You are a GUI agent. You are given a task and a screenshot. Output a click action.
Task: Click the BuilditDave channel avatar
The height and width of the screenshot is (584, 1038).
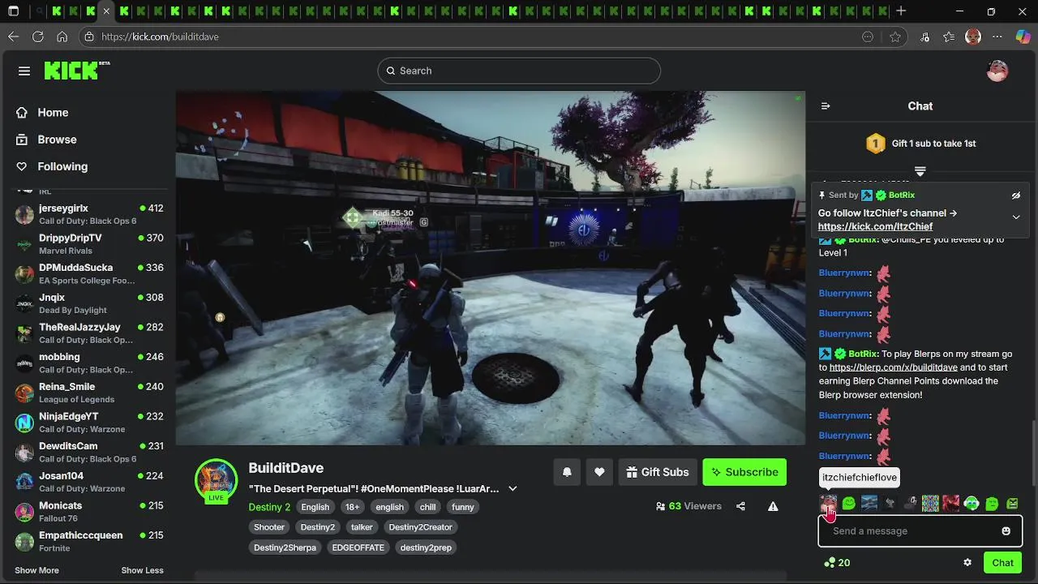click(216, 479)
